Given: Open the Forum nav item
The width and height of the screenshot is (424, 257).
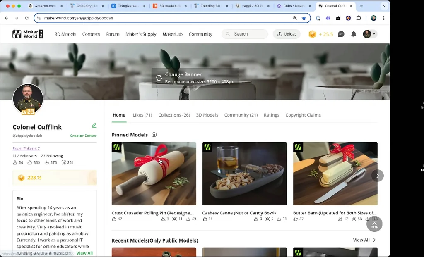Looking at the screenshot, I should (113, 34).
